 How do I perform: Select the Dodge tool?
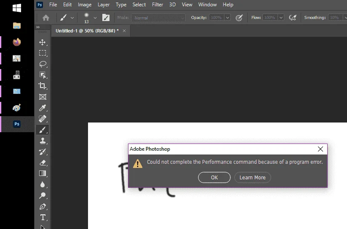click(43, 196)
